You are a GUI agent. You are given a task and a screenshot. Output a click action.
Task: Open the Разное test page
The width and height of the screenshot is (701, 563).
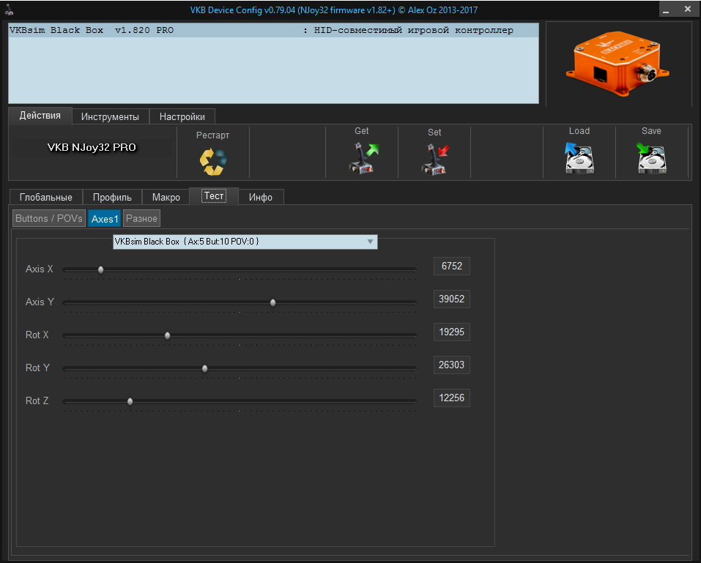click(141, 218)
